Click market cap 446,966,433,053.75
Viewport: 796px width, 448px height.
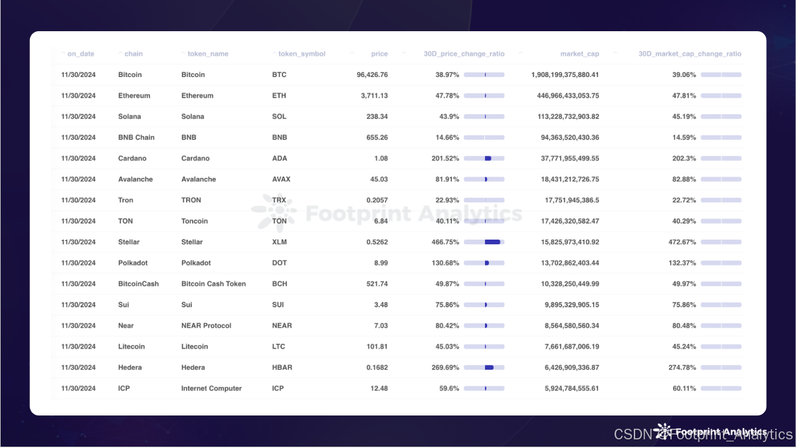coord(568,96)
